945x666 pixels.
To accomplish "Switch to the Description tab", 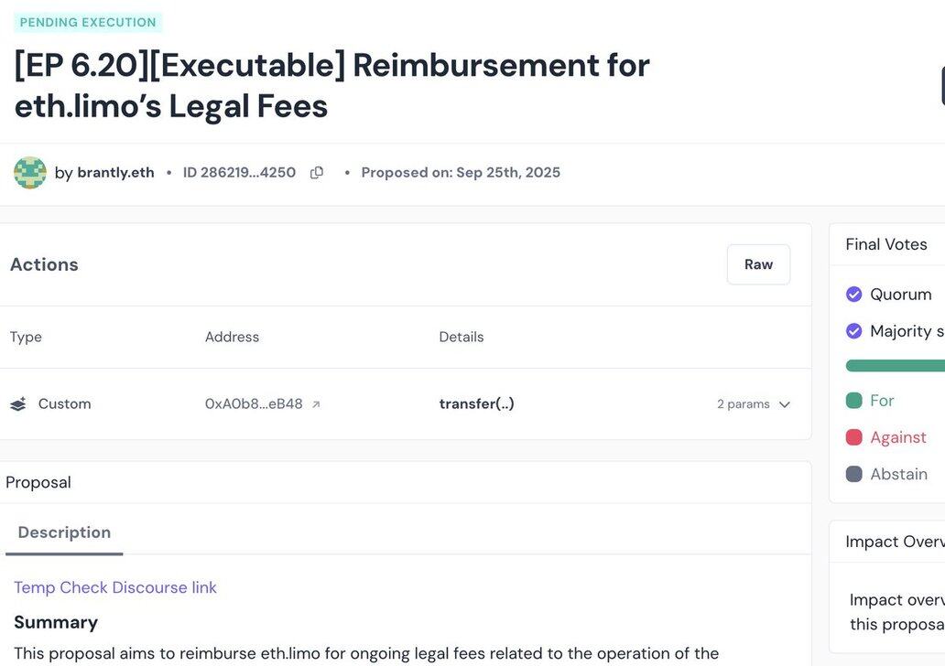I will click(x=64, y=532).
